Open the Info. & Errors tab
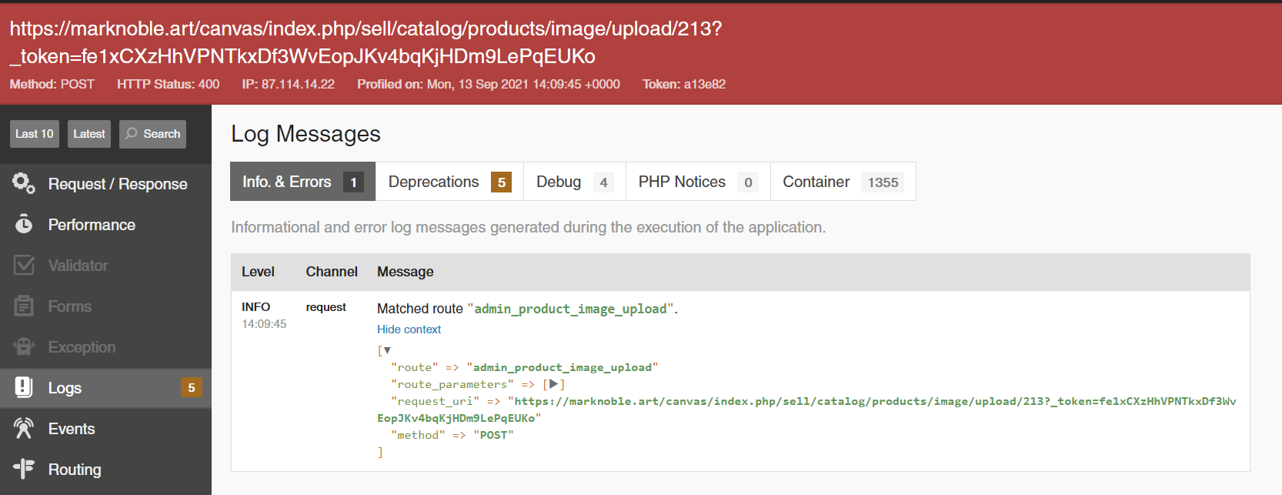1282x495 pixels. click(x=302, y=182)
